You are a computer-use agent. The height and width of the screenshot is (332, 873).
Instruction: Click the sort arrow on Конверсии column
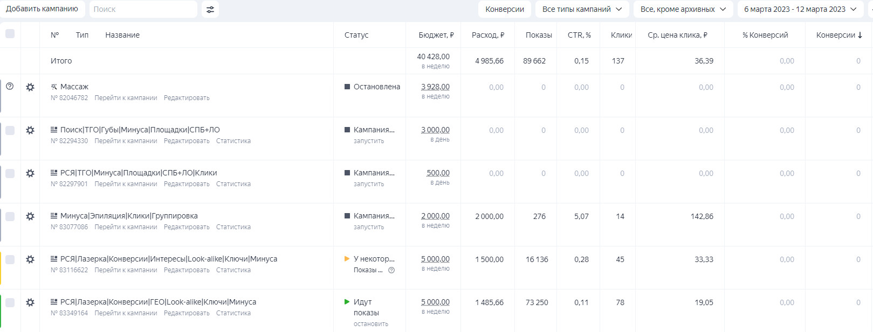[x=860, y=35]
